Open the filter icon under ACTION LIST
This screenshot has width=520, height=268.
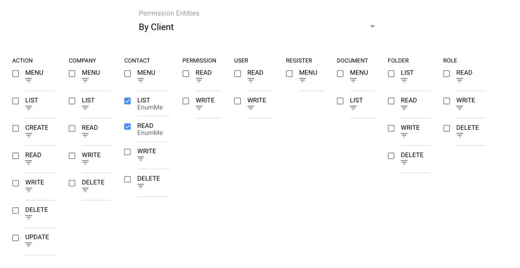[x=29, y=108]
